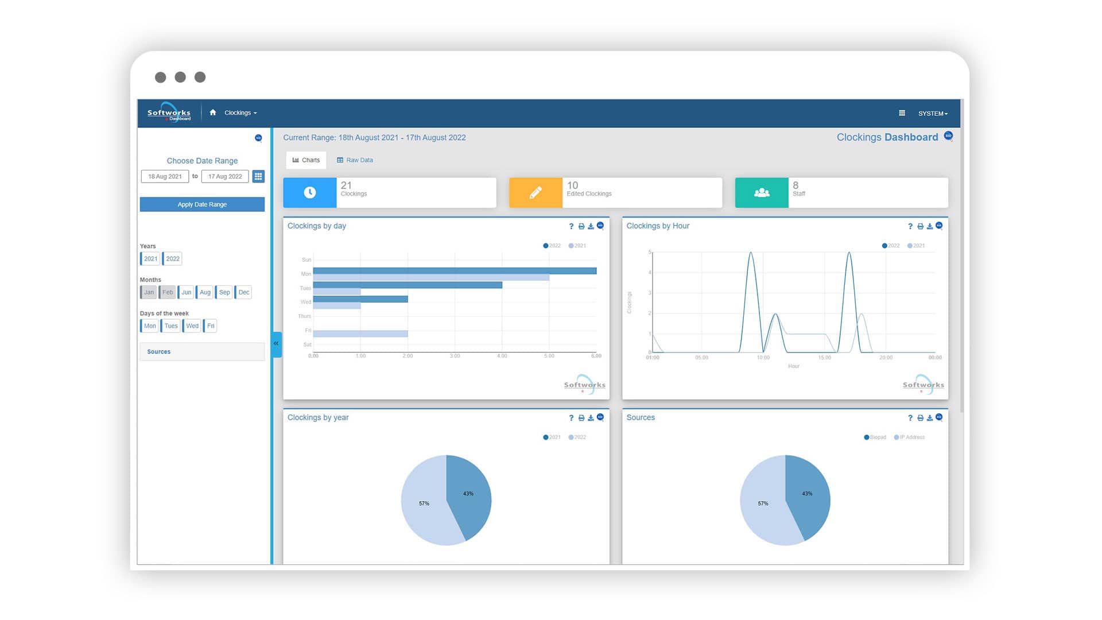1102x620 pixels.
Task: Toggle the Jun month filter
Action: pos(186,292)
